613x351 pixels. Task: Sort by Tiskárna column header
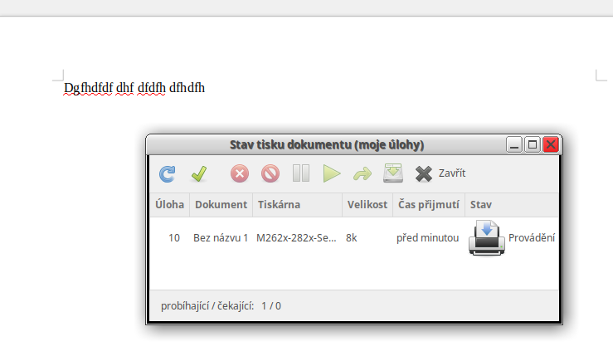pyautogui.click(x=298, y=204)
